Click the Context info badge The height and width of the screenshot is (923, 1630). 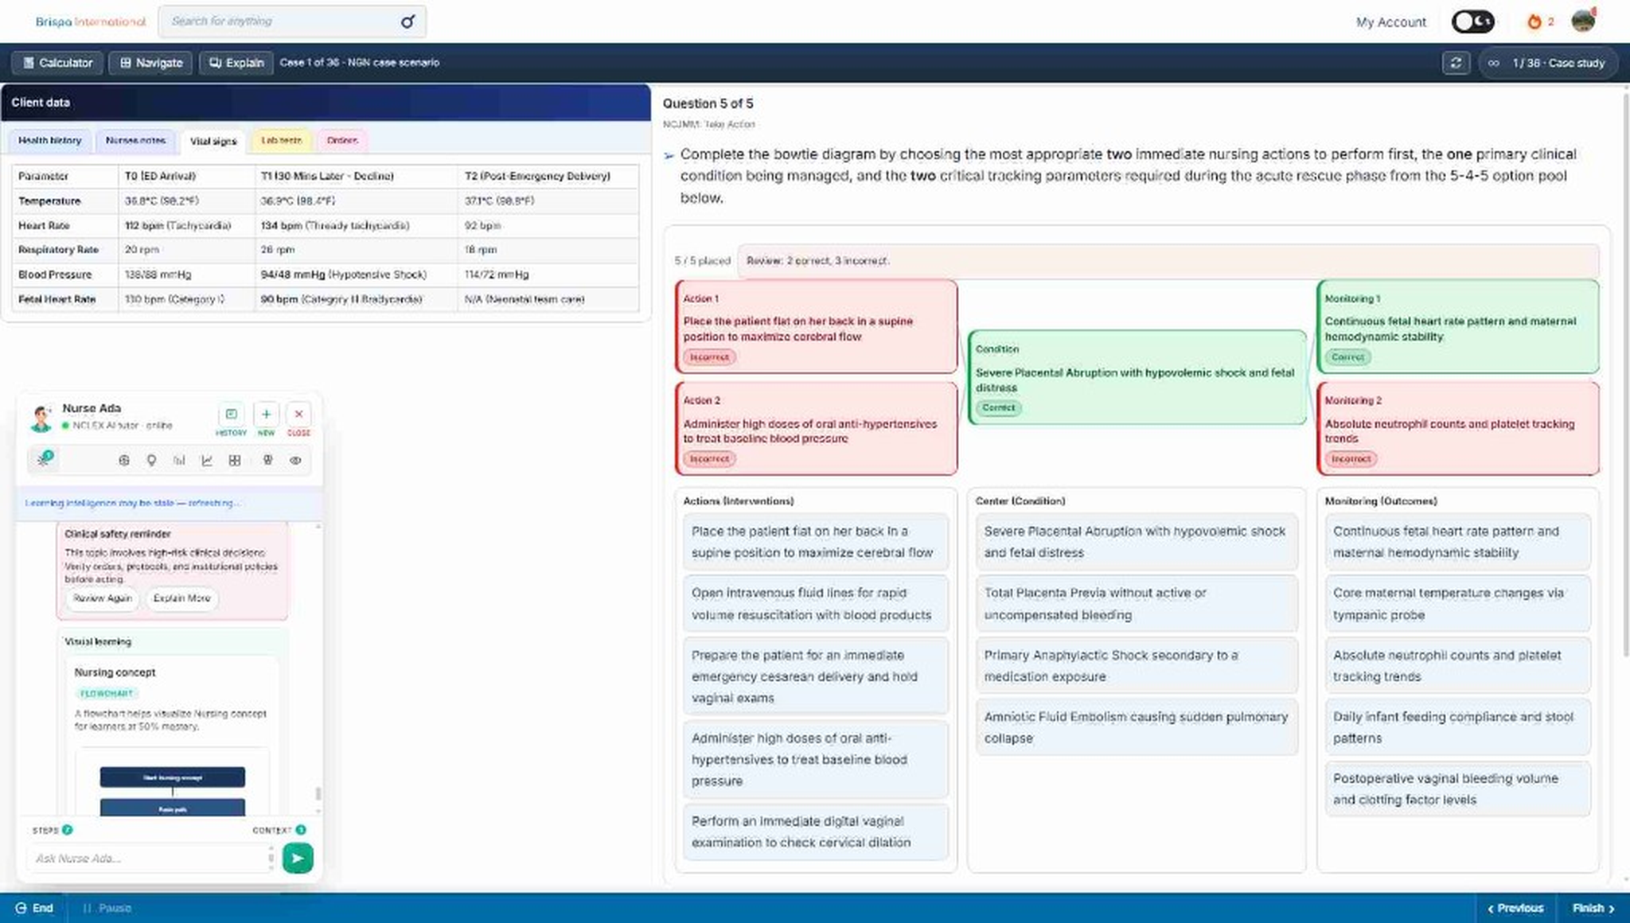pos(301,830)
